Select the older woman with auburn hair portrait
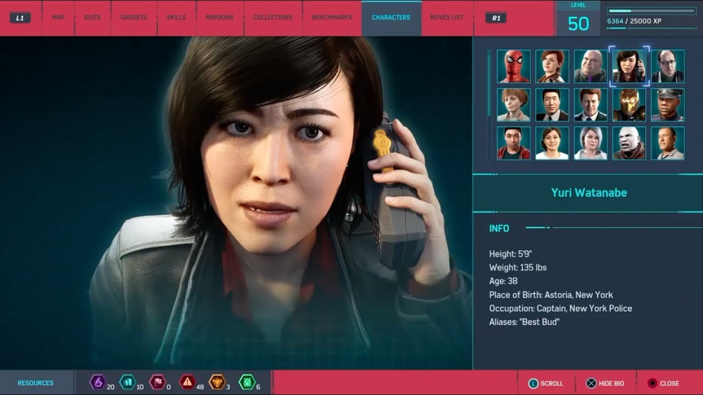This screenshot has width=703, height=395. pos(514,105)
